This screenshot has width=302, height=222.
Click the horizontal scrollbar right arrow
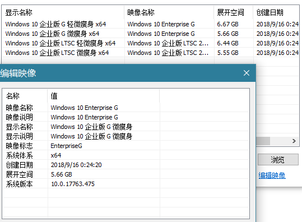click(x=294, y=141)
